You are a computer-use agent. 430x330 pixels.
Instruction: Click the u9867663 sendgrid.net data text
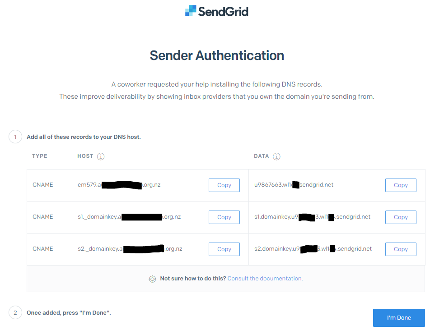294,185
